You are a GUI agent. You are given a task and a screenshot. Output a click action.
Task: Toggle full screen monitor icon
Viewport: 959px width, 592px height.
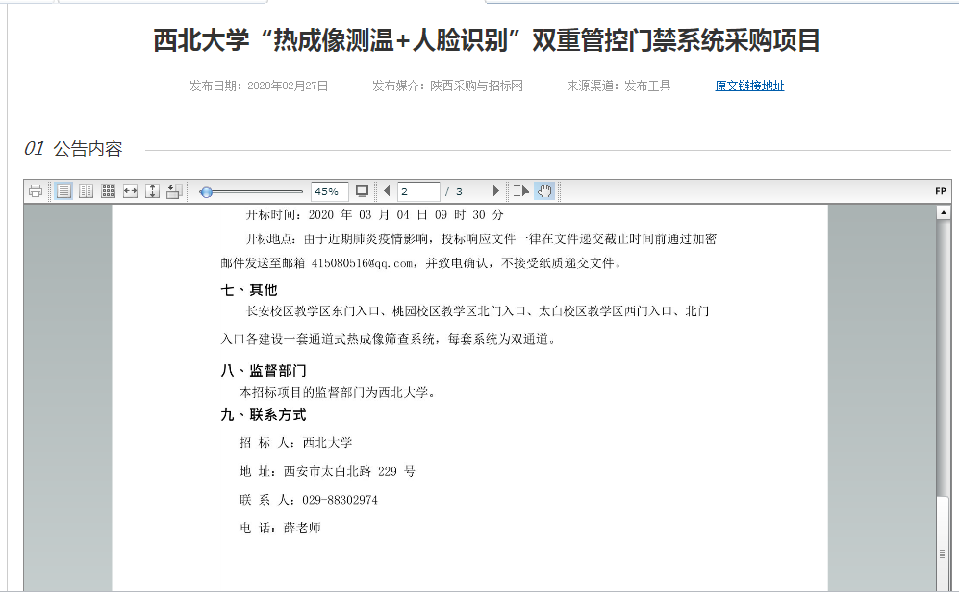(x=362, y=191)
